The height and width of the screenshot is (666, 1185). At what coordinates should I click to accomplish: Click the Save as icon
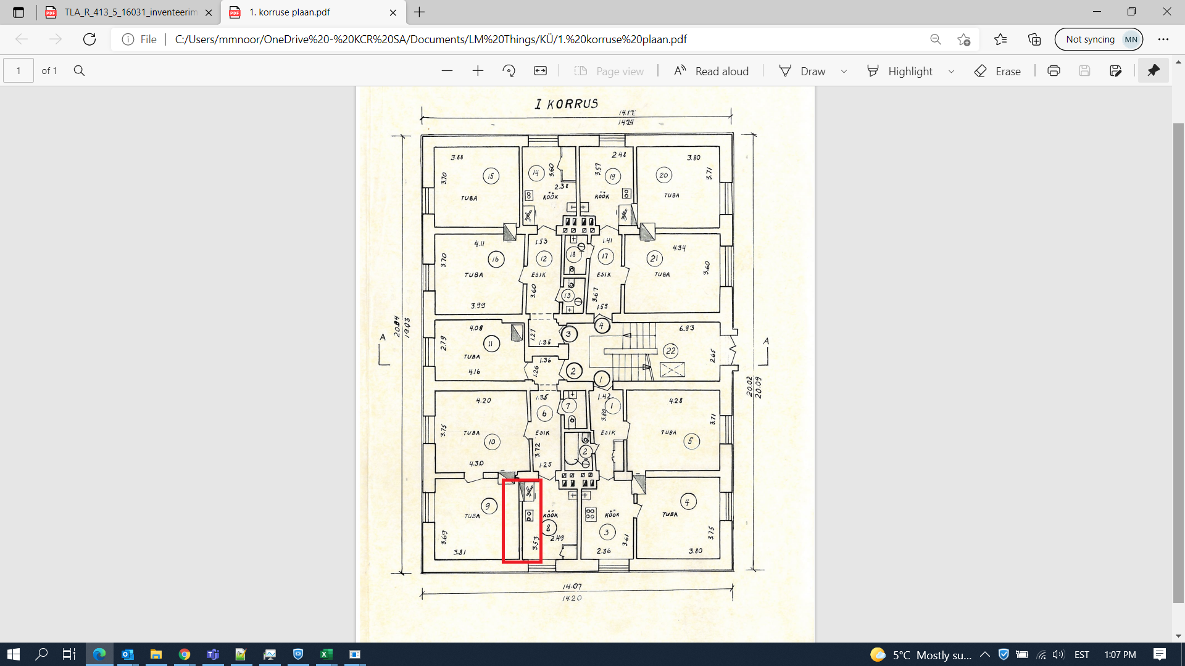point(1115,71)
